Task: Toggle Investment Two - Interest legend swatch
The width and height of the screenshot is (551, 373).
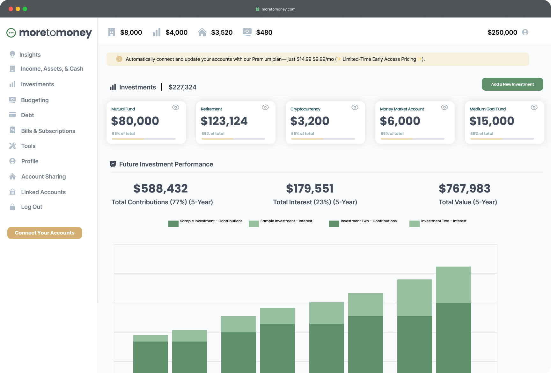Action: tap(415, 224)
